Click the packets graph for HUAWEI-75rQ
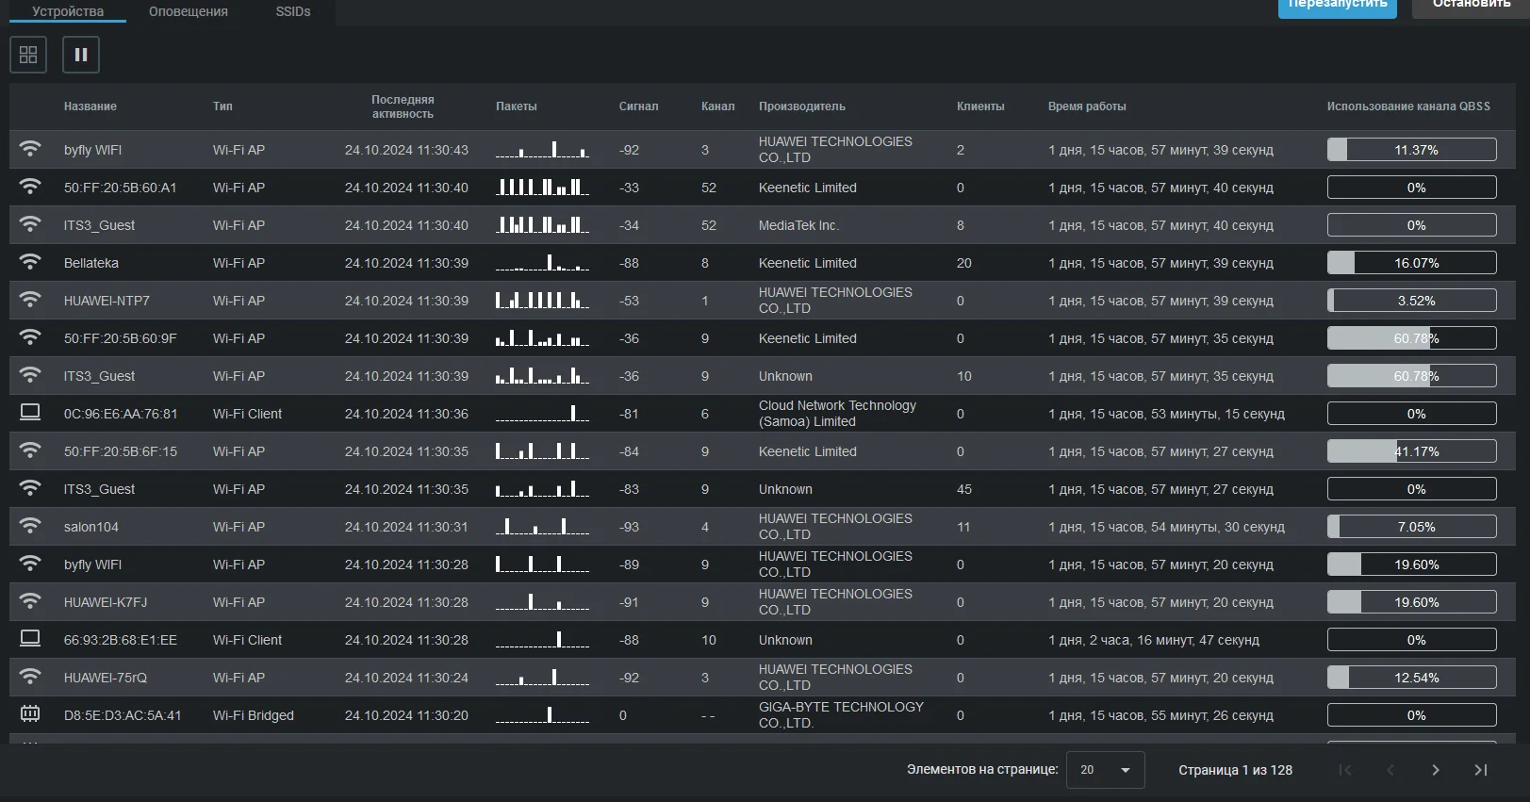The height and width of the screenshot is (802, 1530). pos(542,677)
